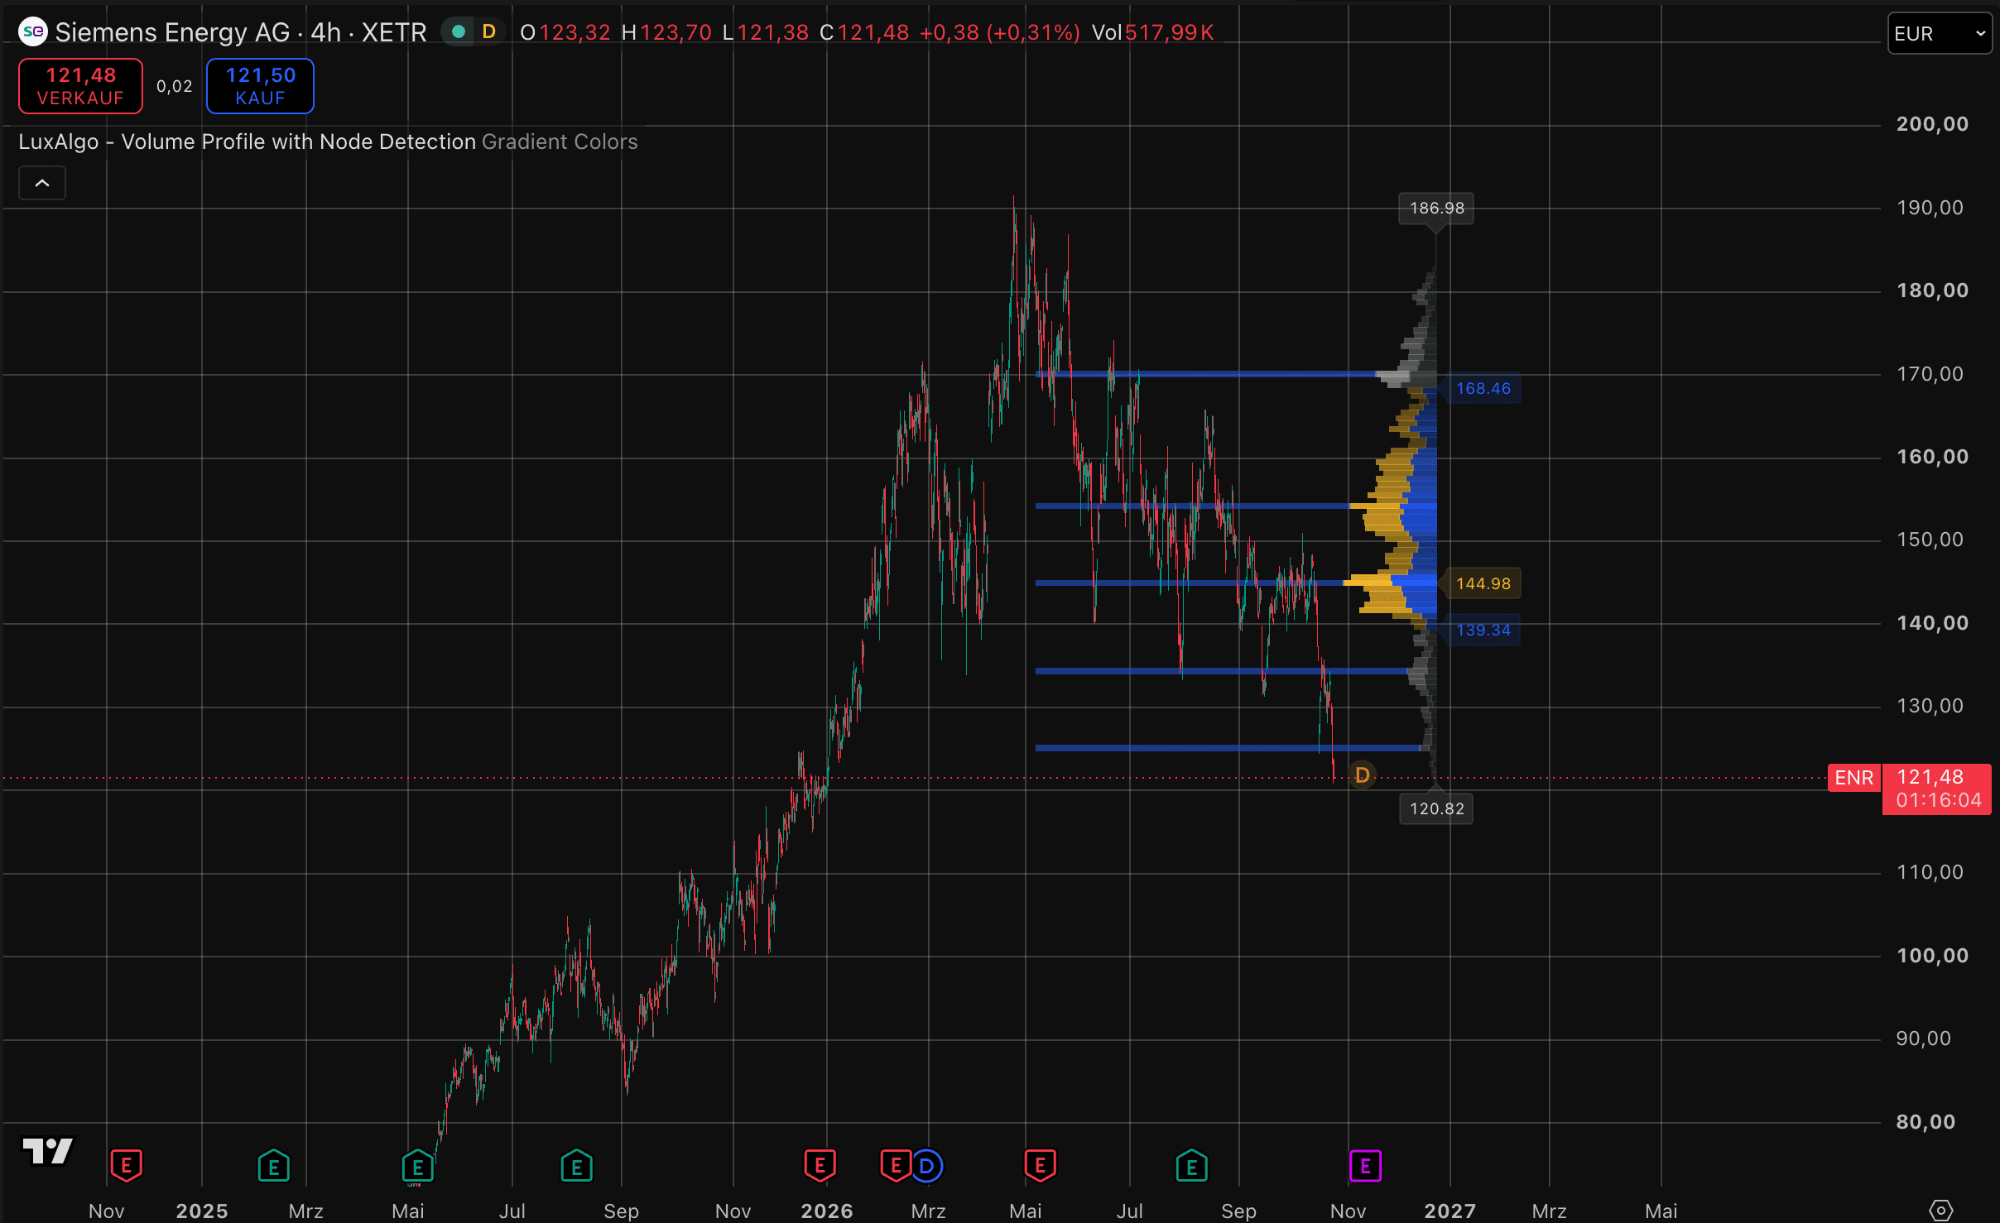Open the red earnings marker at Mai 2026

(x=1041, y=1166)
